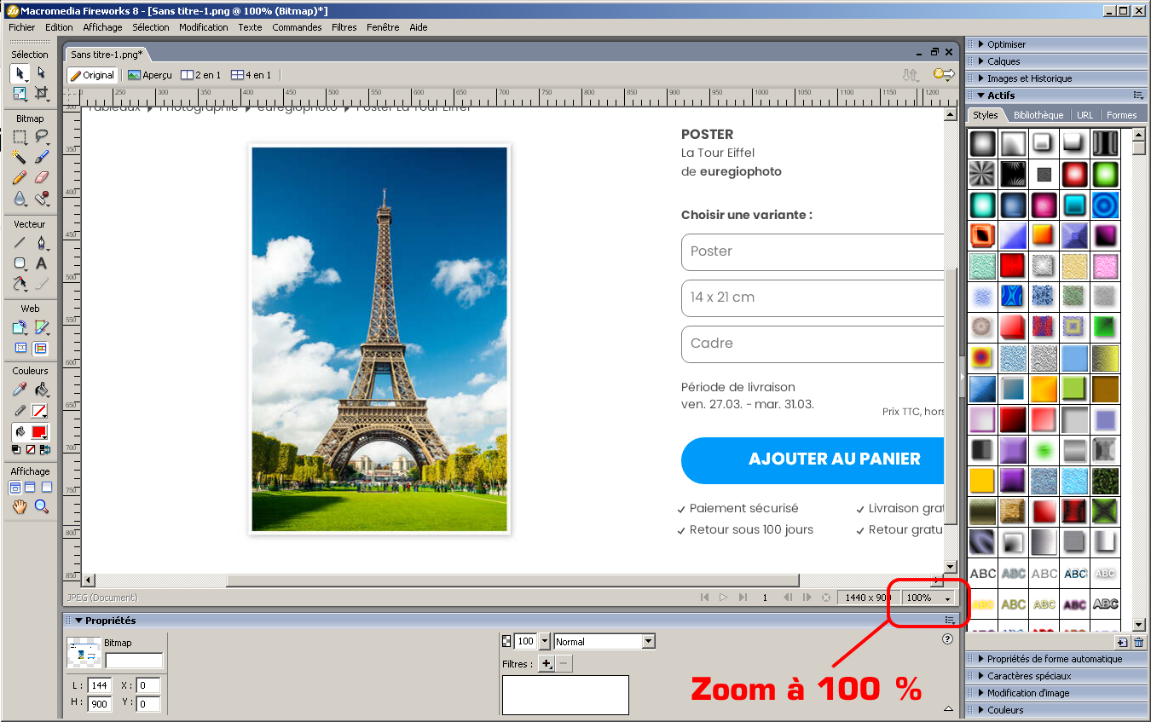Choose the Eyedropper tool under Couleurs
Image resolution: width=1151 pixels, height=722 pixels.
pyautogui.click(x=19, y=390)
